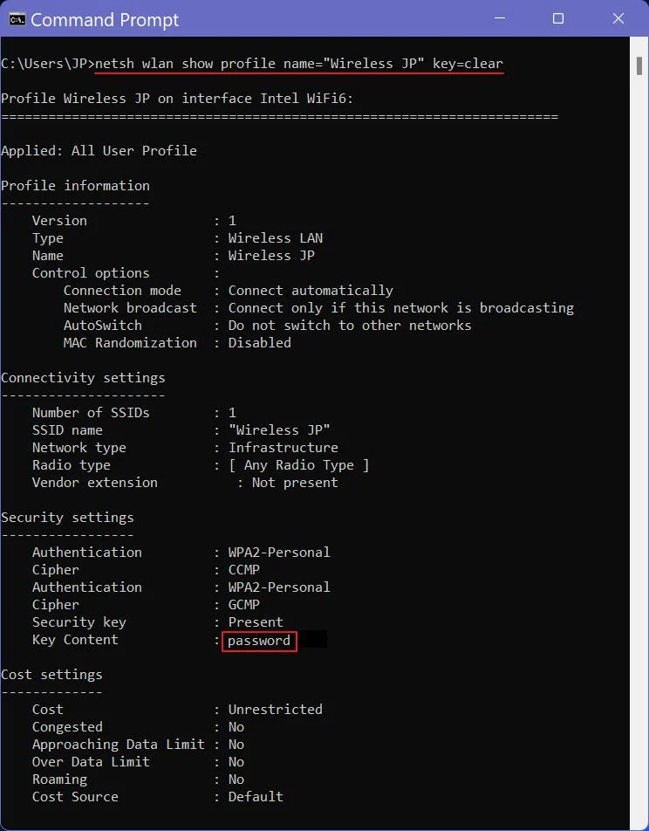Click the MAC Randomization 'Disabled' value
The image size is (649, 831).
[x=260, y=343]
